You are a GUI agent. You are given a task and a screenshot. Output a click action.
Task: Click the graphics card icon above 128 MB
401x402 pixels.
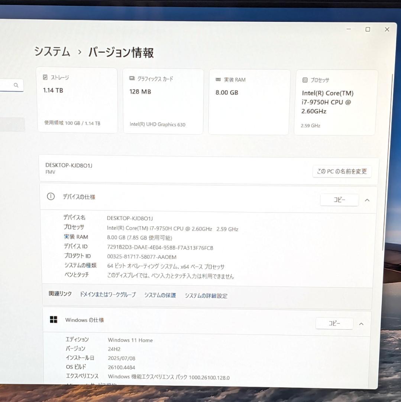[132, 78]
